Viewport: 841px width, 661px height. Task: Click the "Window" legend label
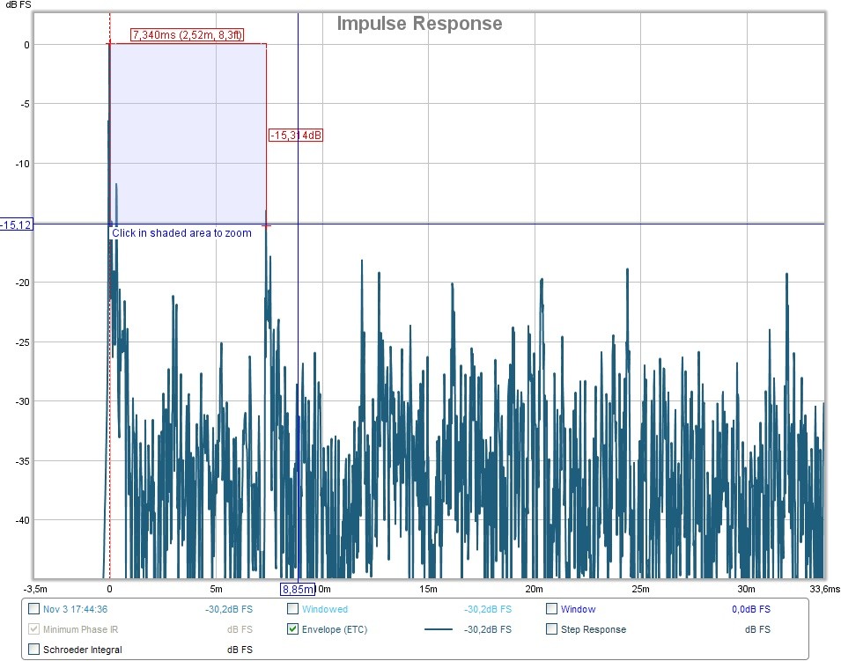click(579, 609)
